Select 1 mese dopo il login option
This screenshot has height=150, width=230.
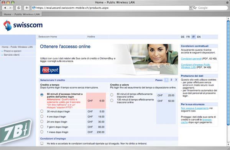coord(42,132)
